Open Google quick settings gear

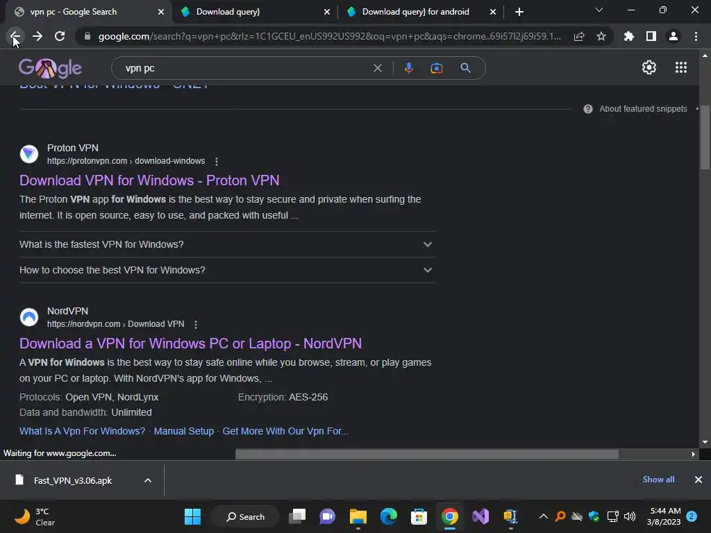pyautogui.click(x=649, y=67)
